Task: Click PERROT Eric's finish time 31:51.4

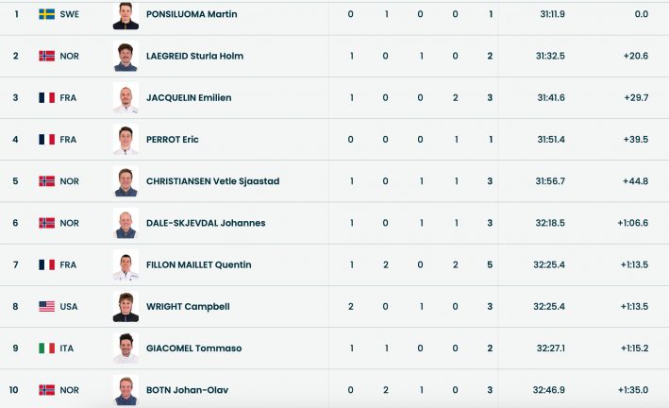Action: click(551, 139)
